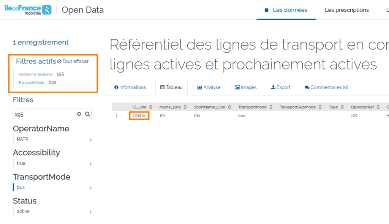Toggle the active Status filter
This screenshot has width=389, height=224.
[x=23, y=211]
